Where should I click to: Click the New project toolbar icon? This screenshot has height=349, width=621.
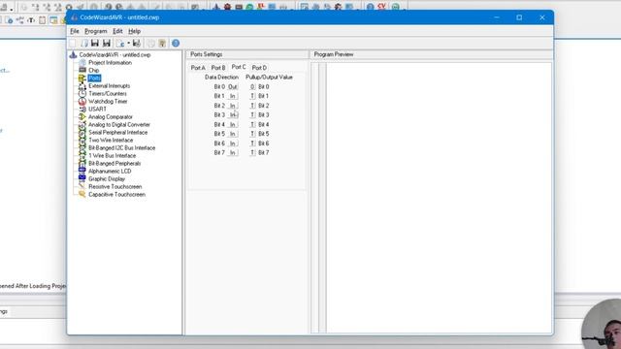[73, 43]
